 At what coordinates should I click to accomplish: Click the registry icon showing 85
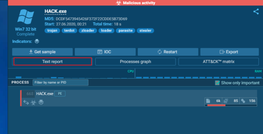point(226,101)
